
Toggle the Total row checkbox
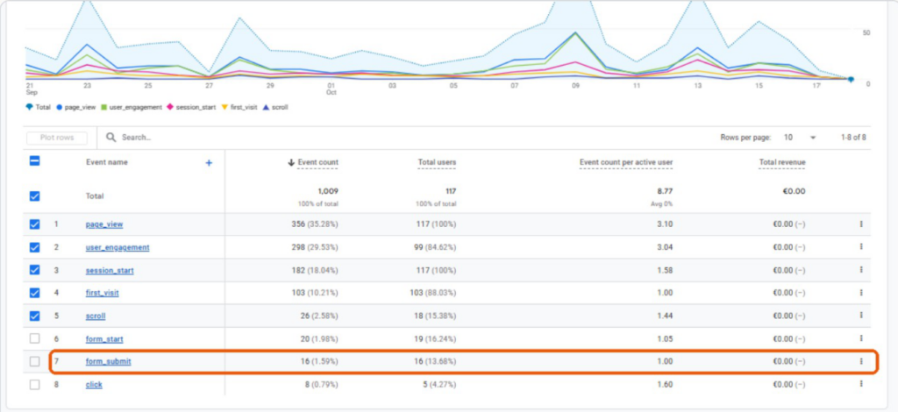tap(35, 195)
